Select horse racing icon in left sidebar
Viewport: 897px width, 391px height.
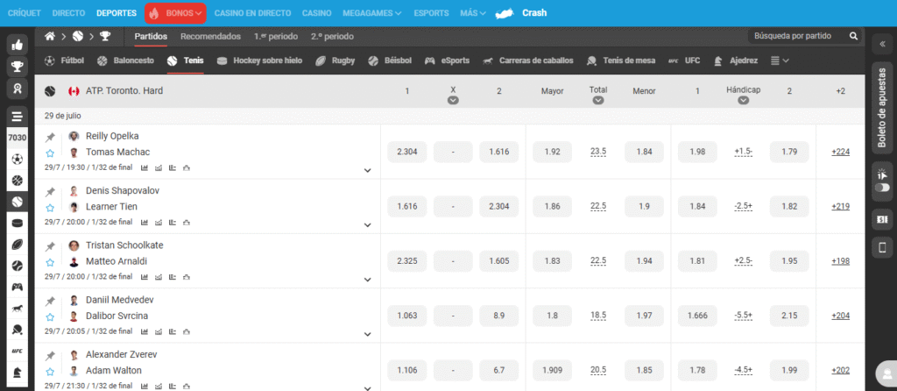pos(18,309)
